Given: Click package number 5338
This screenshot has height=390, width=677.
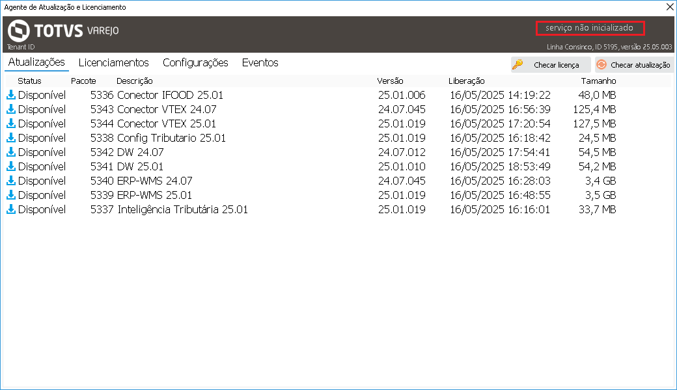Looking at the screenshot, I should (x=102, y=137).
